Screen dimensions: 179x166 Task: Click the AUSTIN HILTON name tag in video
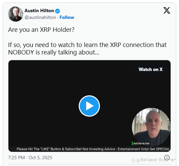tap(141, 143)
